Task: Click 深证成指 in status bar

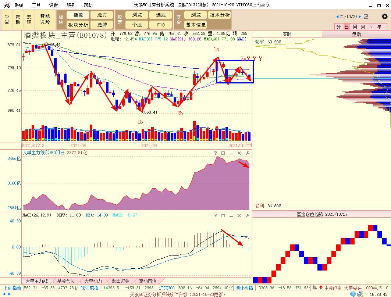Action: tap(89, 288)
